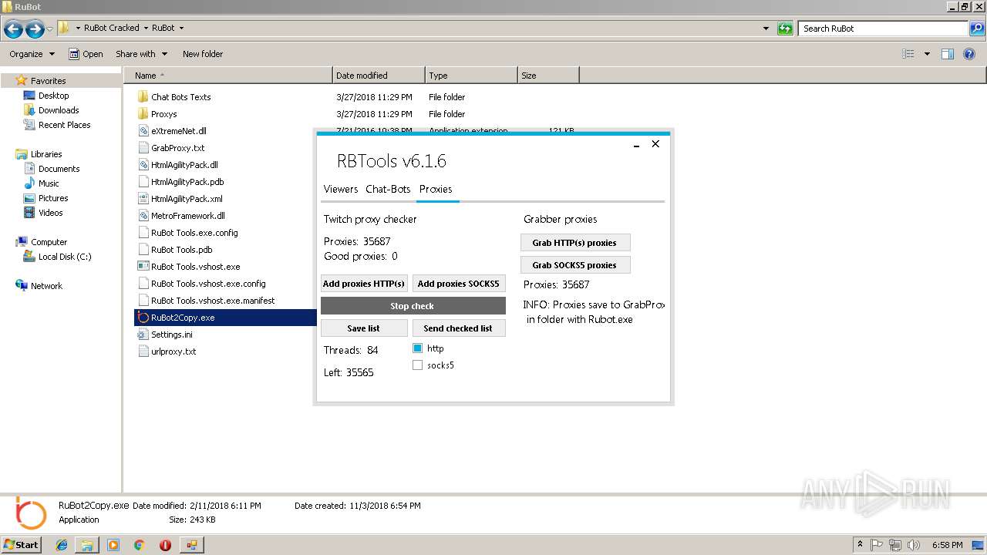This screenshot has width=987, height=555.
Task: Switch to the Viewers tab
Action: pyautogui.click(x=341, y=189)
